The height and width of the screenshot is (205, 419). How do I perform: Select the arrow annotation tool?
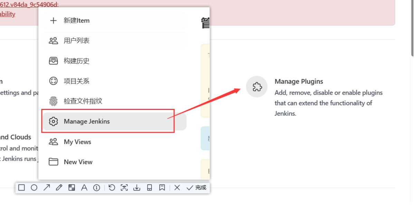[47, 187]
